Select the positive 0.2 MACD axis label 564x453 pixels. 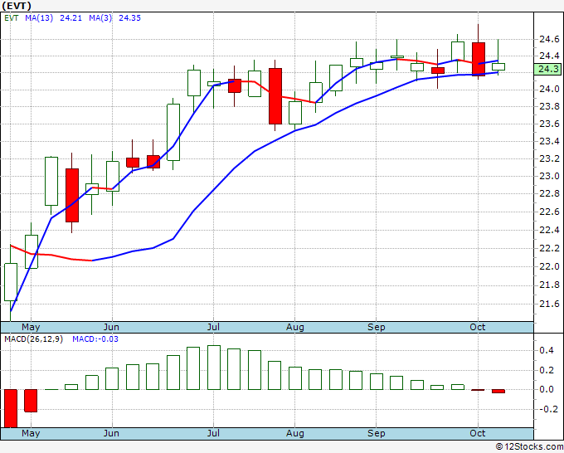click(547, 370)
